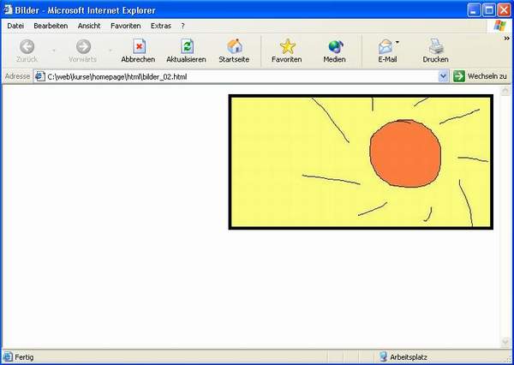Minimize the Internet Explorer window

tap(474, 10)
